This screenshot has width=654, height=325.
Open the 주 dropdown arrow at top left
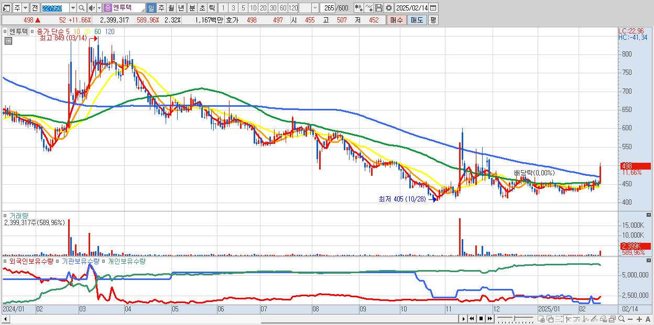click(x=25, y=8)
